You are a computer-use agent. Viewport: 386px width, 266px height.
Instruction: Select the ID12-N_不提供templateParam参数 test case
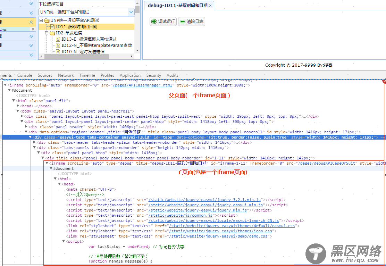click(x=97, y=45)
